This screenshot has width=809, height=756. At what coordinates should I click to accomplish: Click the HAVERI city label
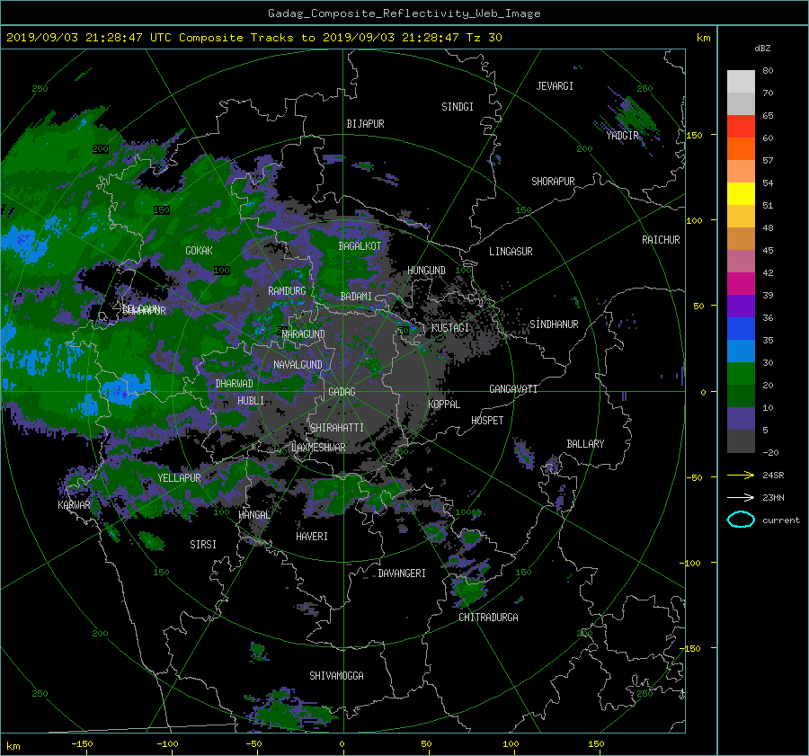[312, 537]
